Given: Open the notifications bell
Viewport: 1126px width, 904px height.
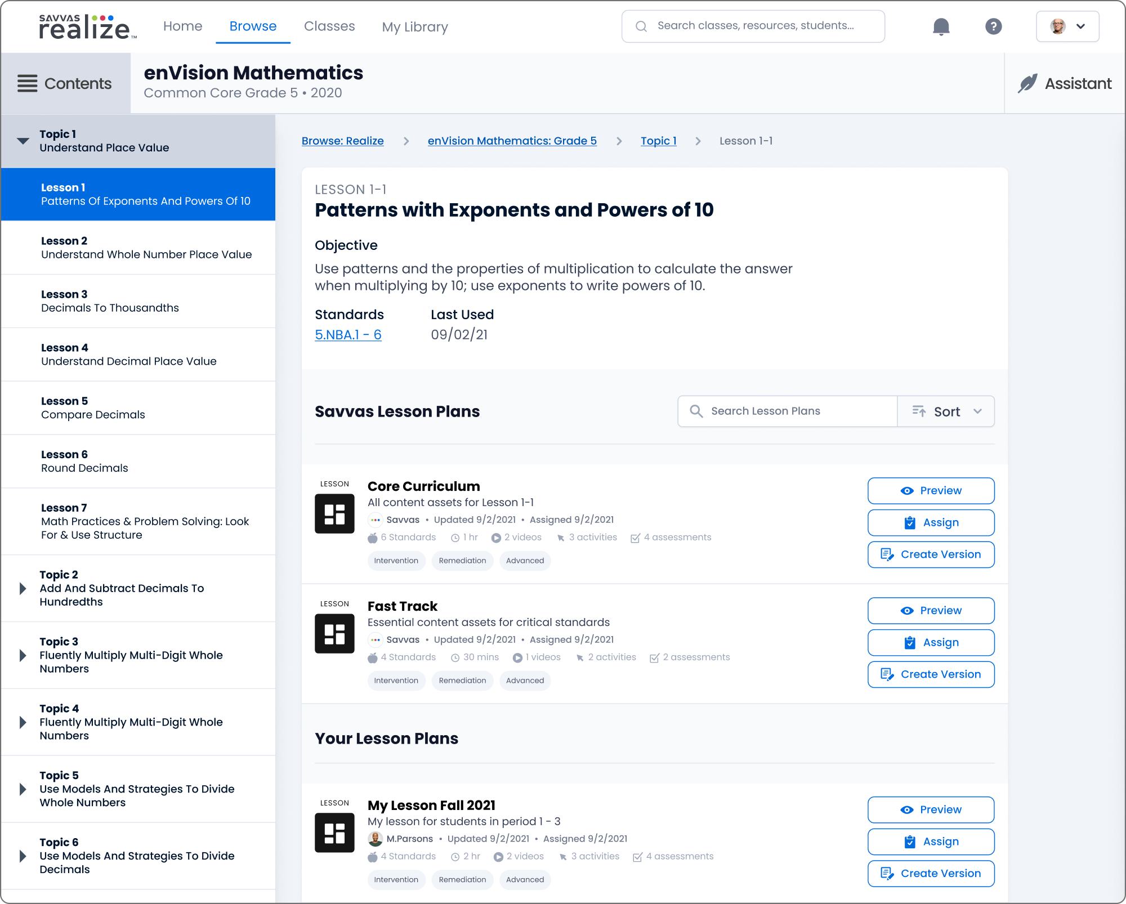Looking at the screenshot, I should pyautogui.click(x=941, y=26).
